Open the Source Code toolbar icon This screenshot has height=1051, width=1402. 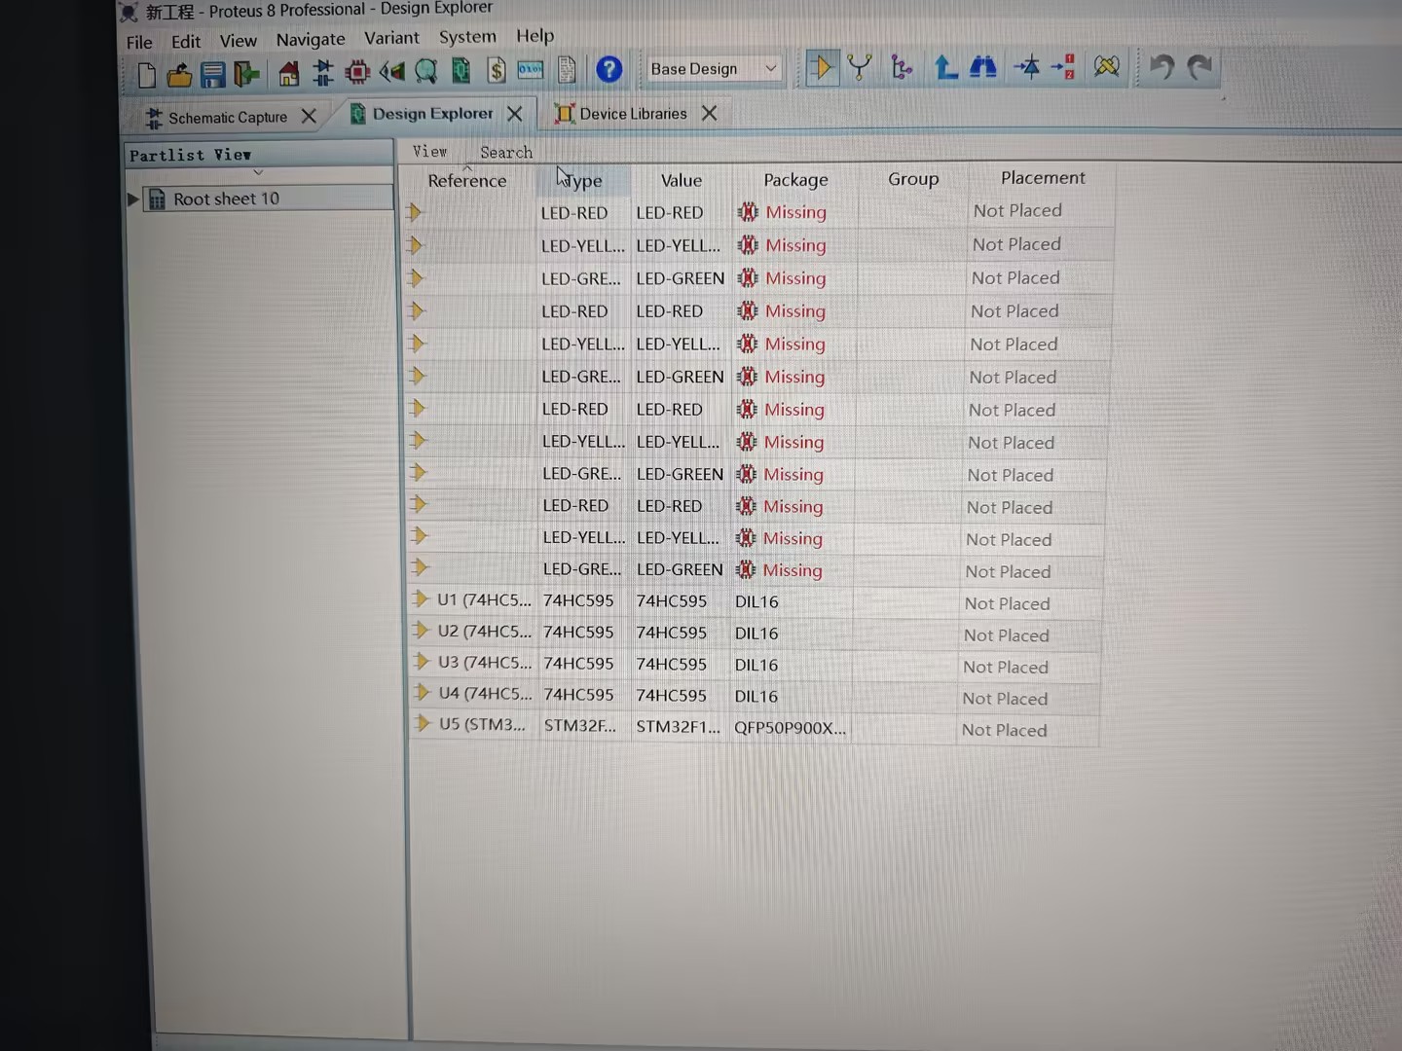click(x=531, y=70)
